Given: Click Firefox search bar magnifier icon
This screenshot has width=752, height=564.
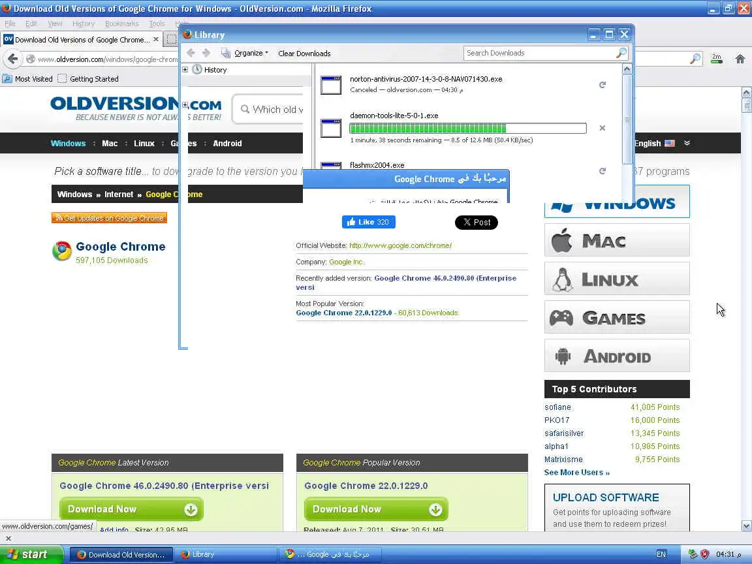Looking at the screenshot, I should pos(695,59).
